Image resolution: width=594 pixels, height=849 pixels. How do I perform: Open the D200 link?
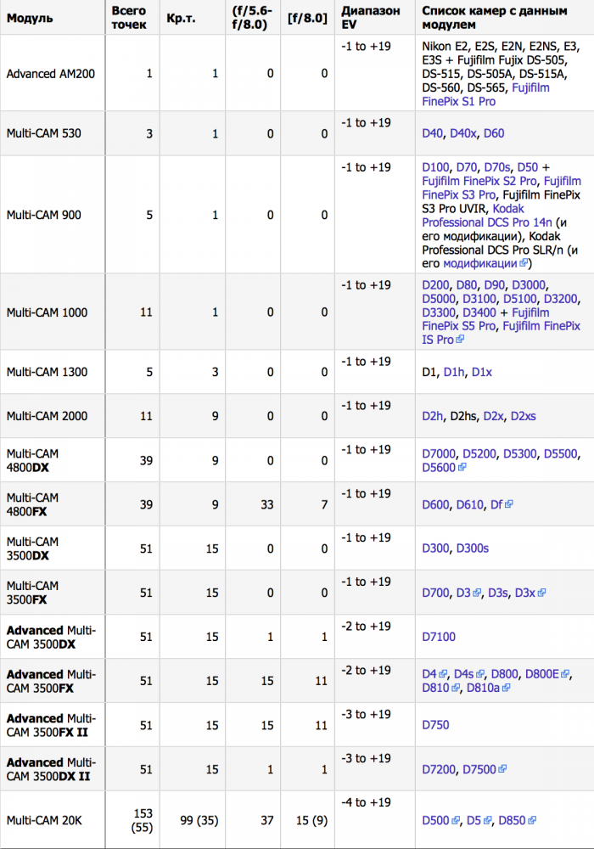(435, 284)
